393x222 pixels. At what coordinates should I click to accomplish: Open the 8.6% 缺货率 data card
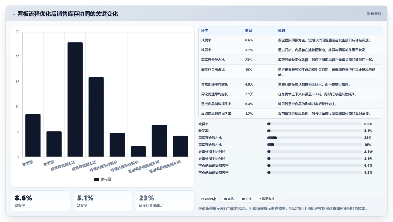pos(40,201)
